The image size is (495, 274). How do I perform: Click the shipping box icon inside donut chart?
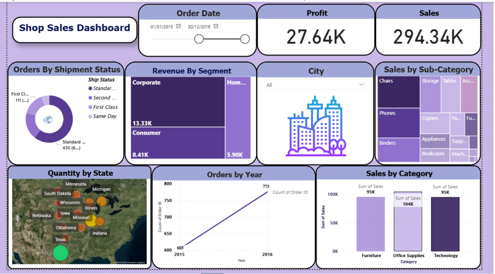pyautogui.click(x=48, y=120)
